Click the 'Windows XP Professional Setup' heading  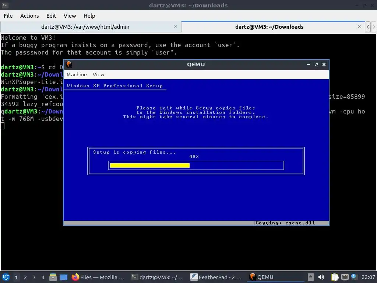click(115, 86)
